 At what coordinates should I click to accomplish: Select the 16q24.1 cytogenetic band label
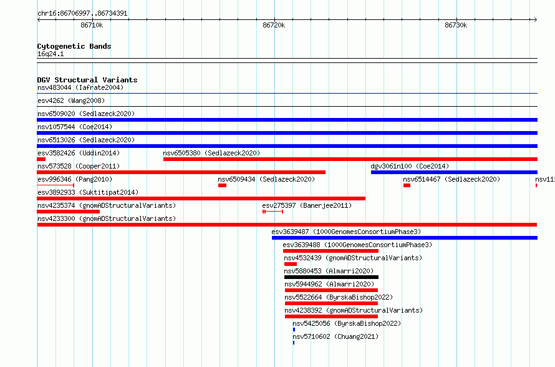tap(51, 54)
